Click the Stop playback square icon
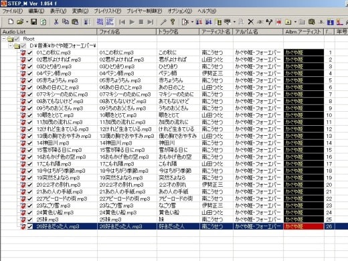348x261 pixels. coord(141,22)
